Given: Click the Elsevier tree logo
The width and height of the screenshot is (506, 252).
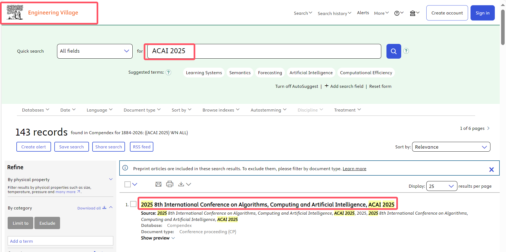Looking at the screenshot, I should [15, 13].
